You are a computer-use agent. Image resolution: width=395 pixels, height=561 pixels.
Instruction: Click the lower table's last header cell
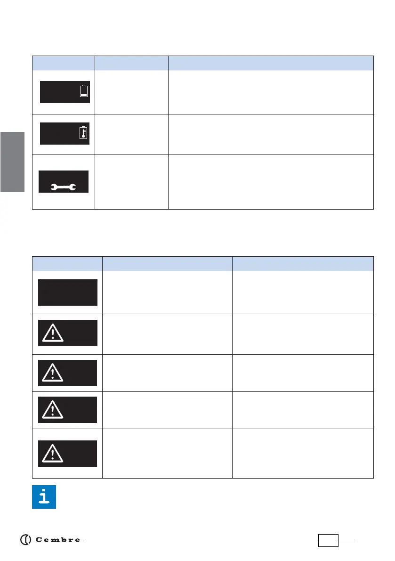coord(303,263)
